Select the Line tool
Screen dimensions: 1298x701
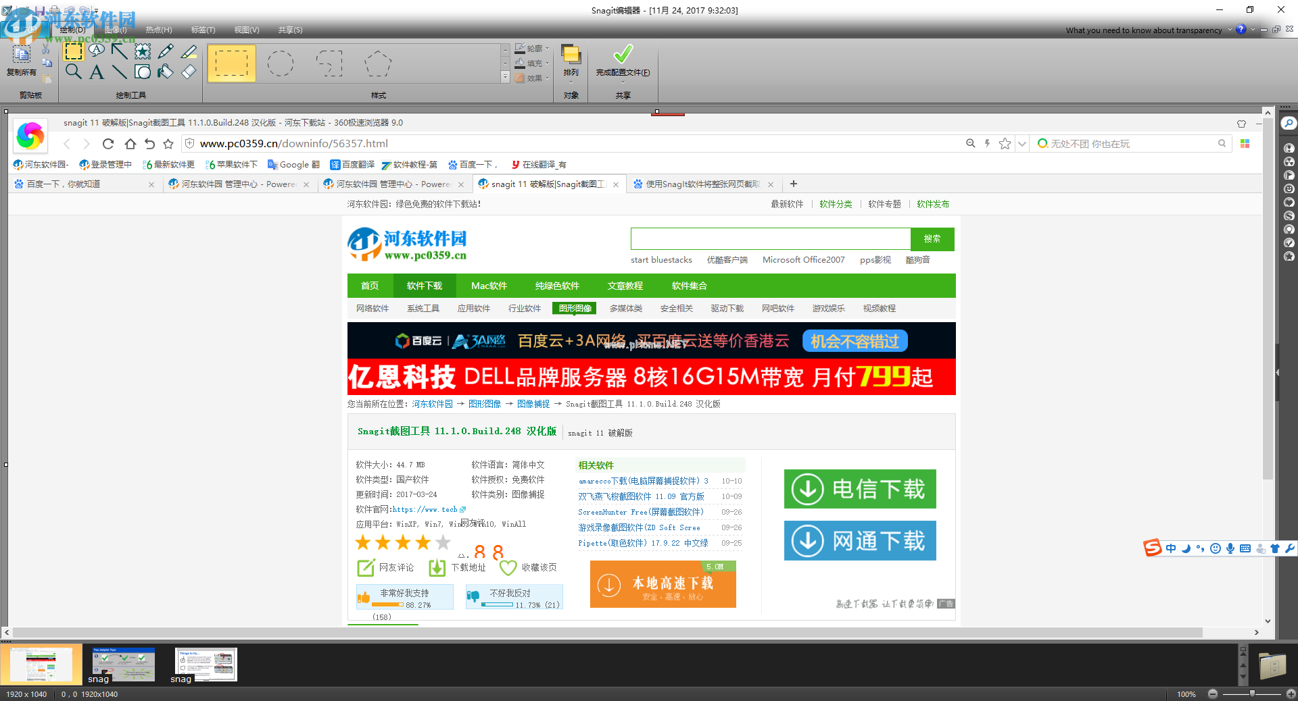coord(120,72)
